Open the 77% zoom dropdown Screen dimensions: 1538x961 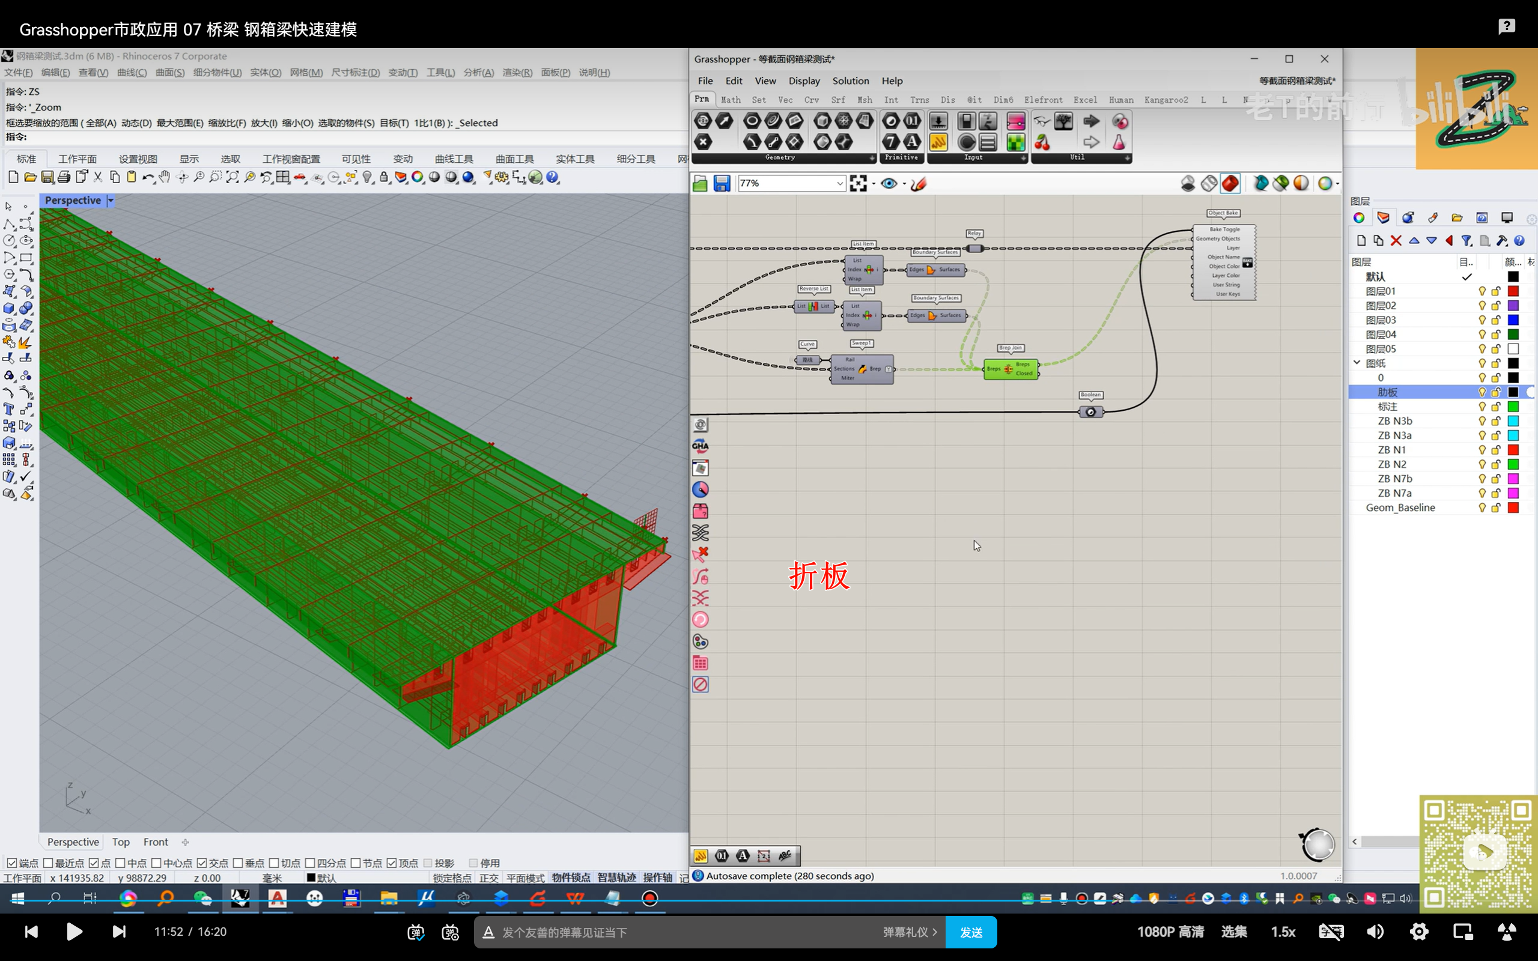point(839,184)
